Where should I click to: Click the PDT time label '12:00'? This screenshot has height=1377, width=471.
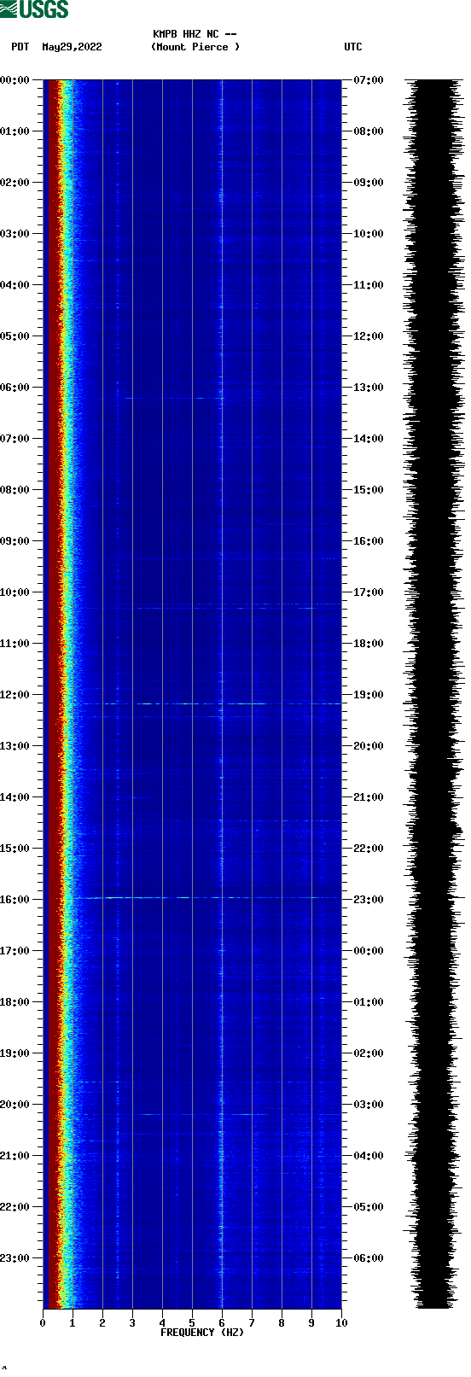(x=15, y=695)
